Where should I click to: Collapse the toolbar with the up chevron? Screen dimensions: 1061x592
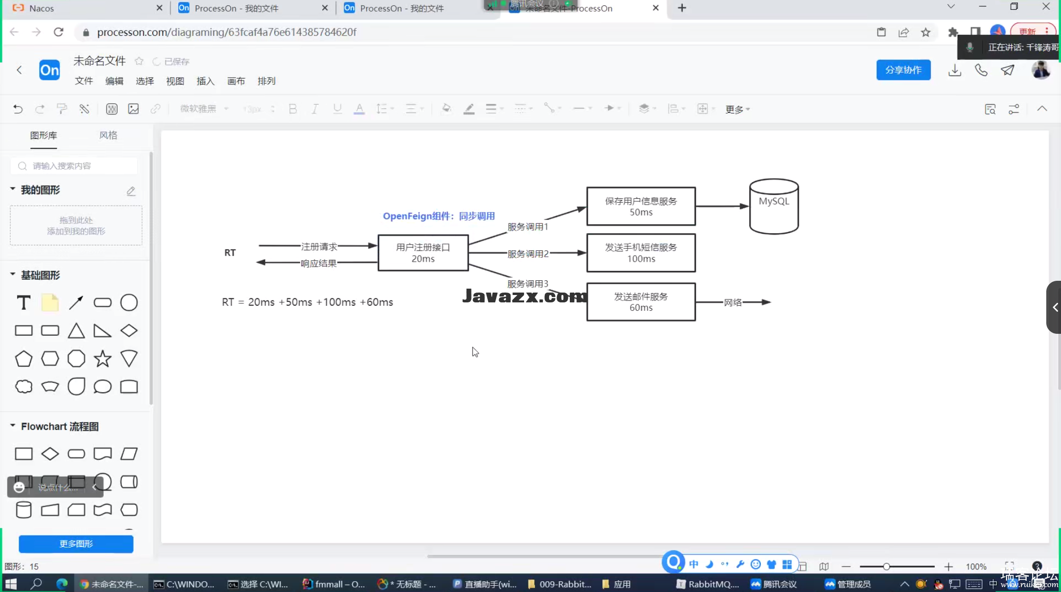click(1042, 109)
